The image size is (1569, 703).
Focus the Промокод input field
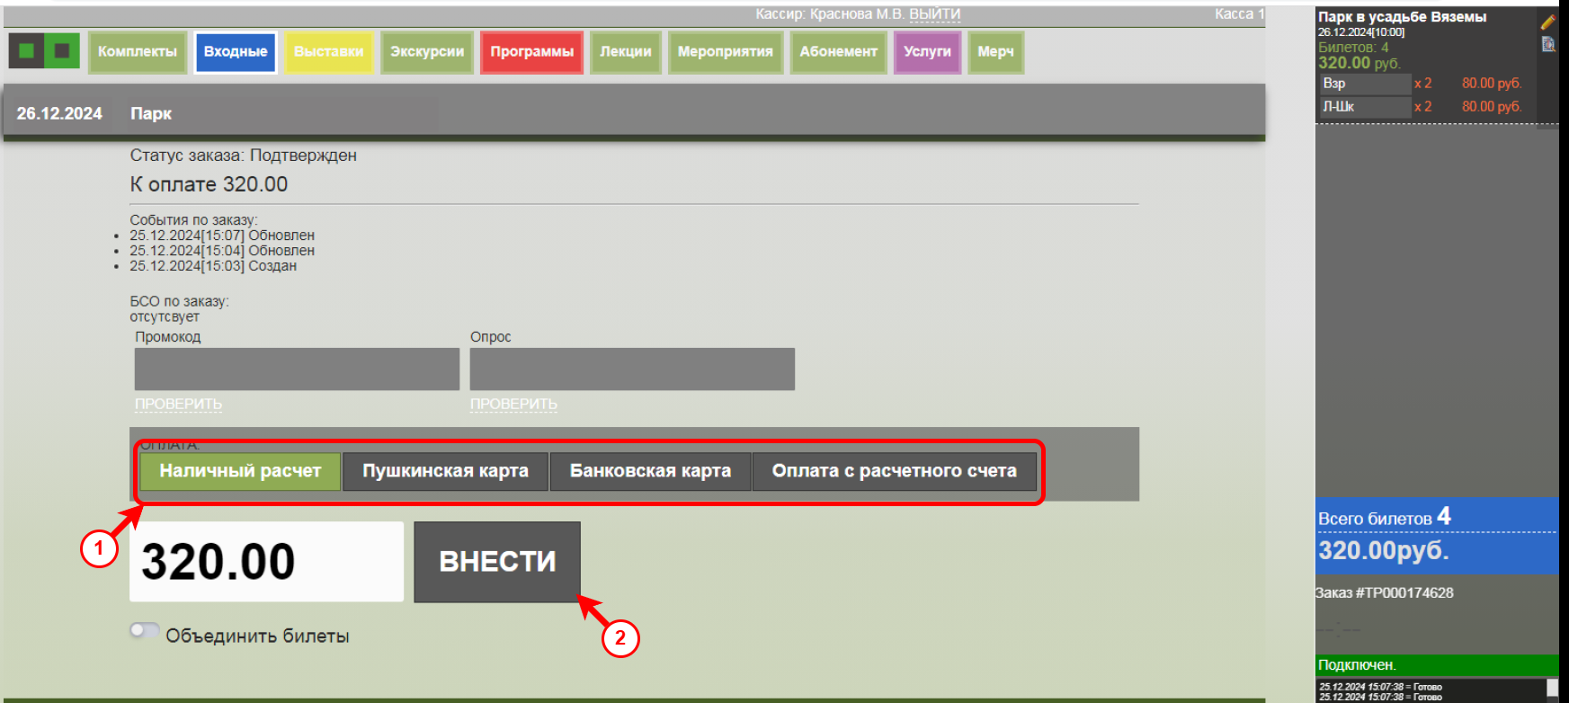[297, 369]
